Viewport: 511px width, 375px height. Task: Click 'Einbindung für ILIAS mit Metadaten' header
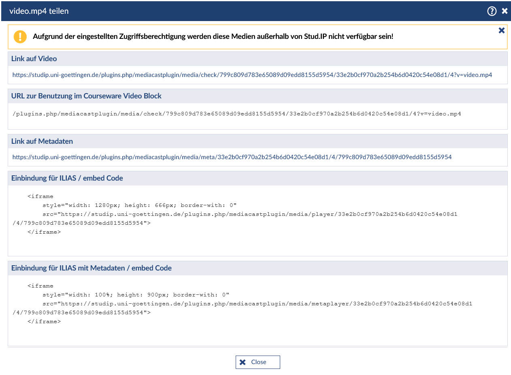coord(92,268)
